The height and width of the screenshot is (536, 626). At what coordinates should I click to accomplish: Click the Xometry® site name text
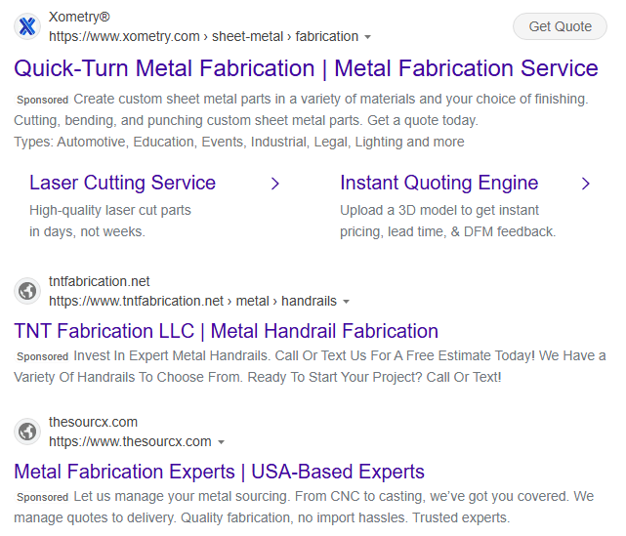pos(79,17)
